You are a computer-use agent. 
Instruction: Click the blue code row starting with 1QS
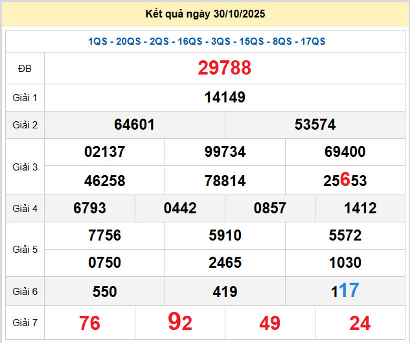coord(207,41)
